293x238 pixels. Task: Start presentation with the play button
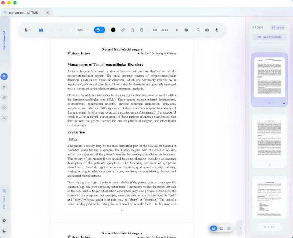pos(177,30)
